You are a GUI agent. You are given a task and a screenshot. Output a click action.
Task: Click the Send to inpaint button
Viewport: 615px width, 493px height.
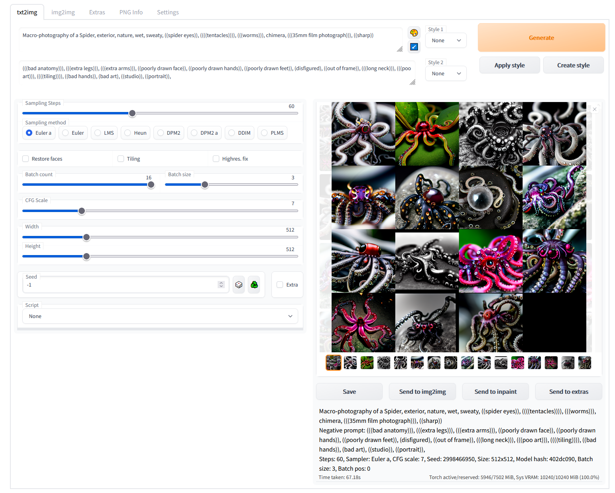click(x=495, y=391)
